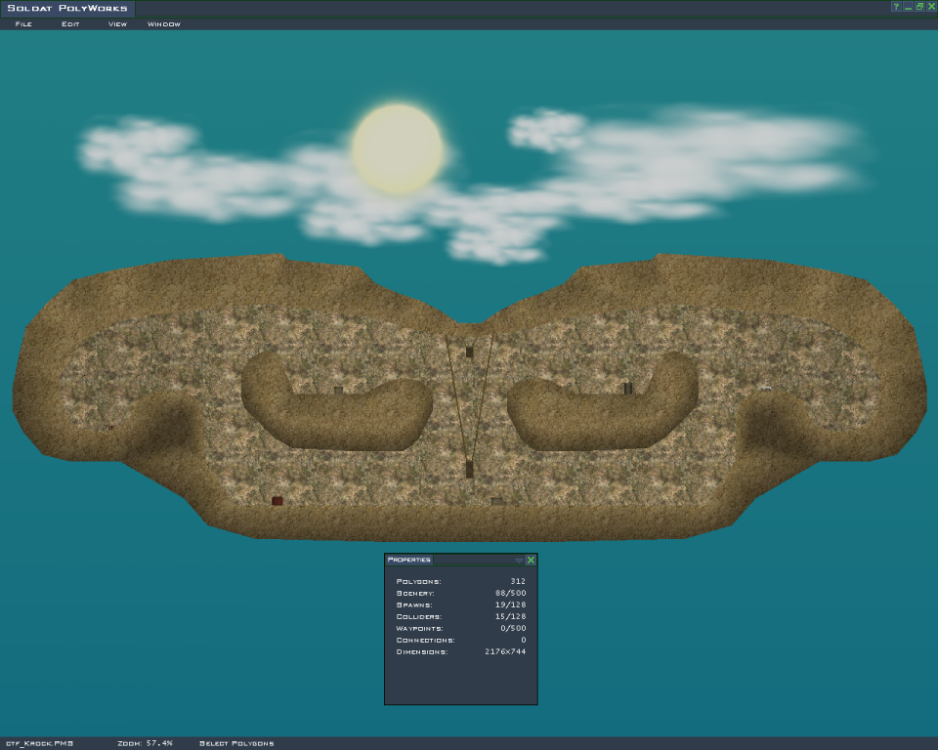Click the Polygons count row

(x=460, y=581)
